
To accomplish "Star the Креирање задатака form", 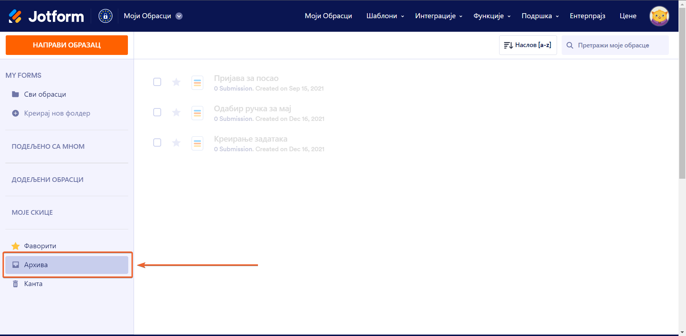I will tap(176, 143).
